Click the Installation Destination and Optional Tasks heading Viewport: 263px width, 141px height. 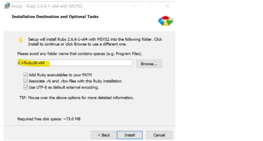coord(55,16)
